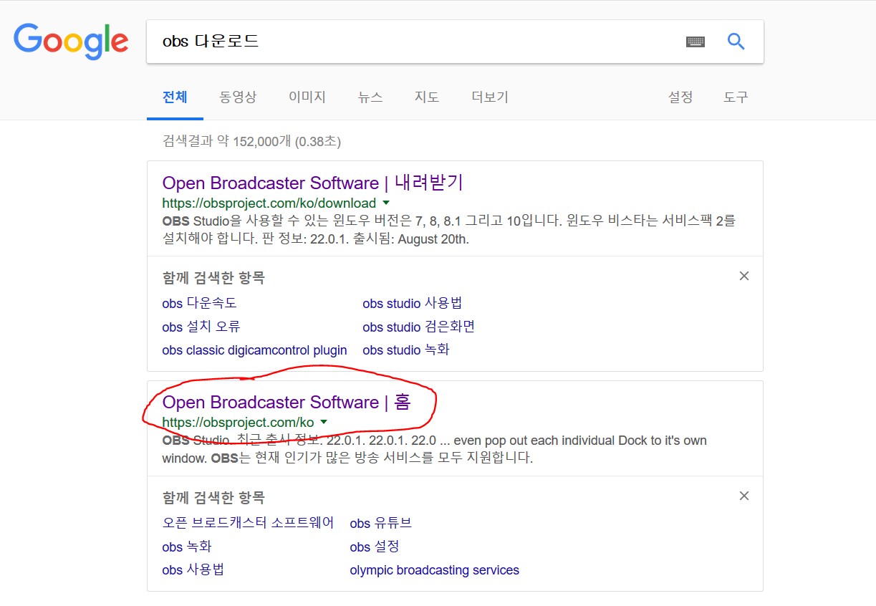Expand the dropdown arrow beside obsproject.com/ko

coord(324,422)
